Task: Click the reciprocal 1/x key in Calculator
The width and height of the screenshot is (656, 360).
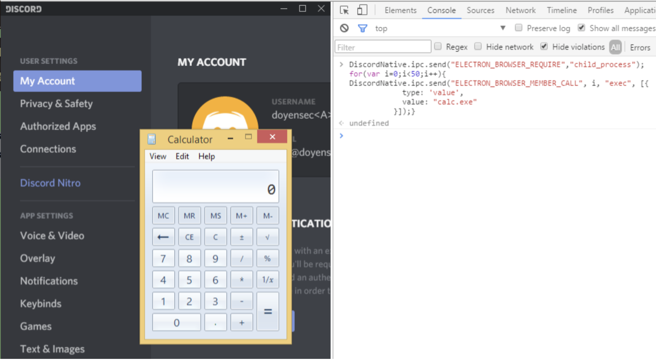Action: 267,280
